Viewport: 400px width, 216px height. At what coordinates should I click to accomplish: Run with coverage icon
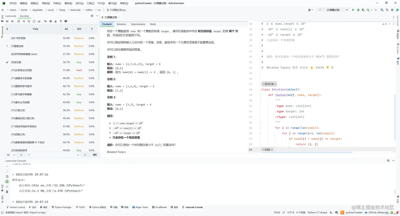[363, 10]
